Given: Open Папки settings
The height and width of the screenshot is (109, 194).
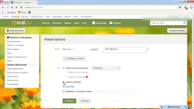Looking at the screenshot, I should pyautogui.click(x=9, y=61).
